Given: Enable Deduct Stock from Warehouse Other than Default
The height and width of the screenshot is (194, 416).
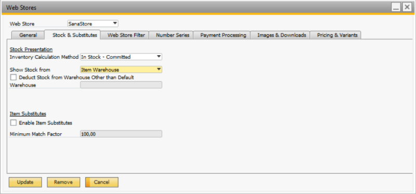Looking at the screenshot, I should tap(14, 77).
